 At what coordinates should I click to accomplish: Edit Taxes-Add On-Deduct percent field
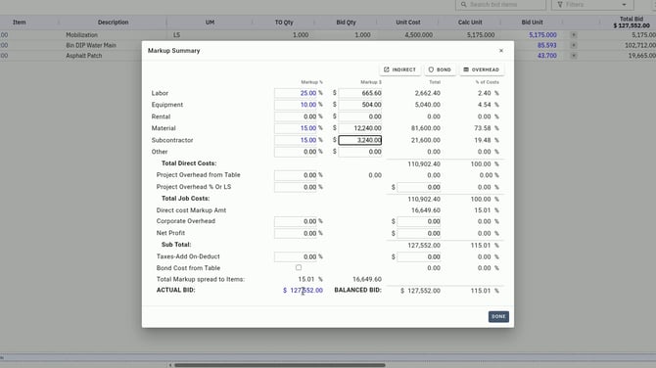[296, 256]
